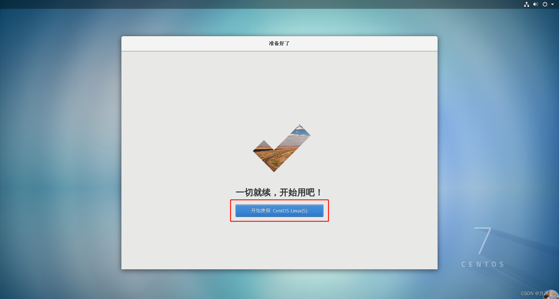This screenshot has width=559, height=299.
Task: Click the CSDN watermark text
Action: pos(537,293)
